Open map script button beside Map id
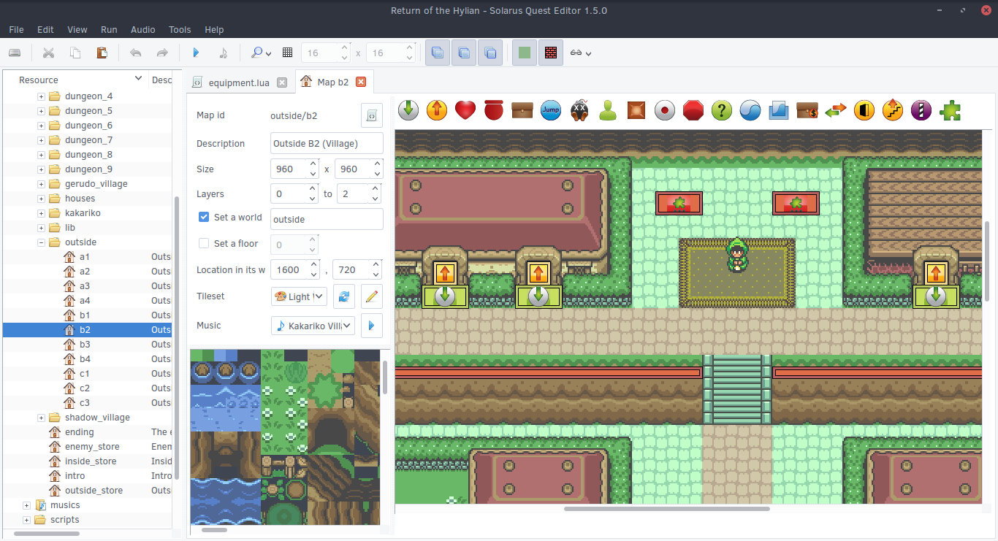998x541 pixels. 372,115
